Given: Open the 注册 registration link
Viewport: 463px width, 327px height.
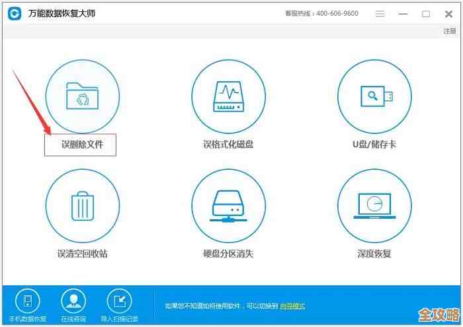Looking at the screenshot, I should pos(450,31).
